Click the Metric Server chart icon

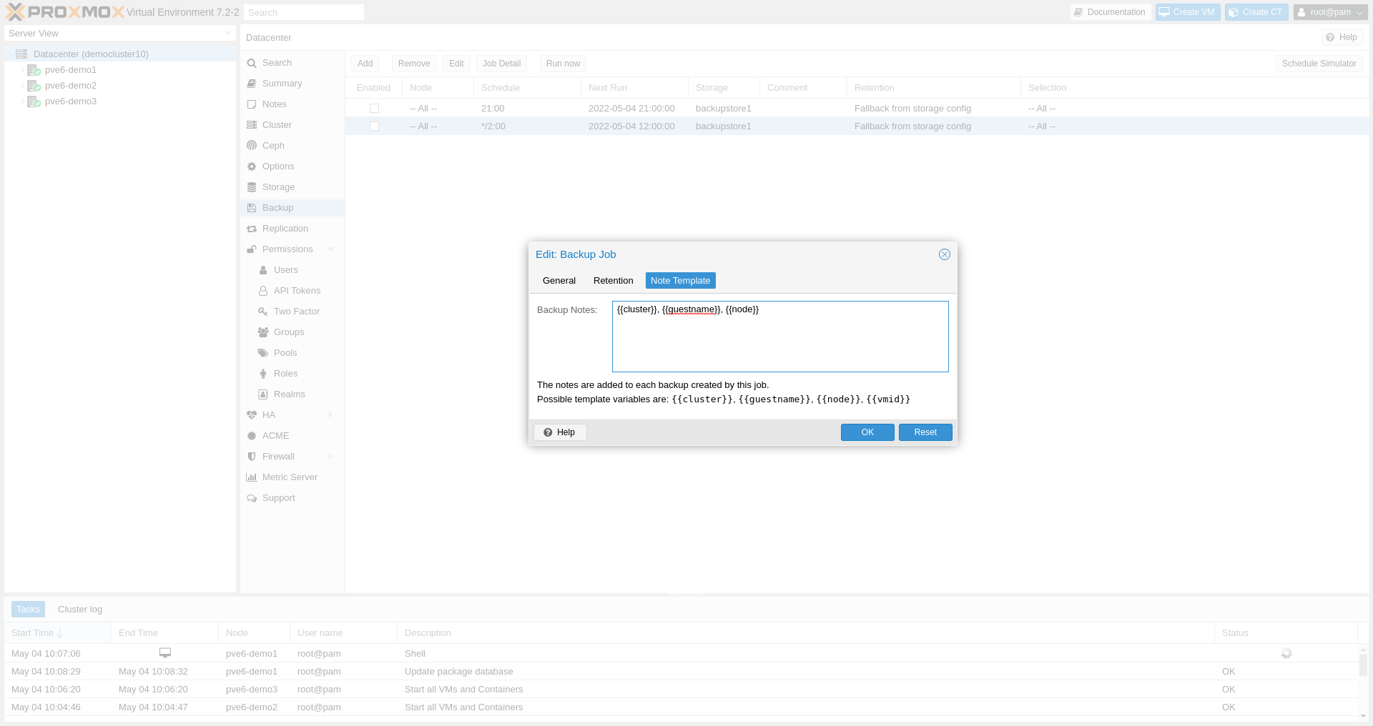252,477
